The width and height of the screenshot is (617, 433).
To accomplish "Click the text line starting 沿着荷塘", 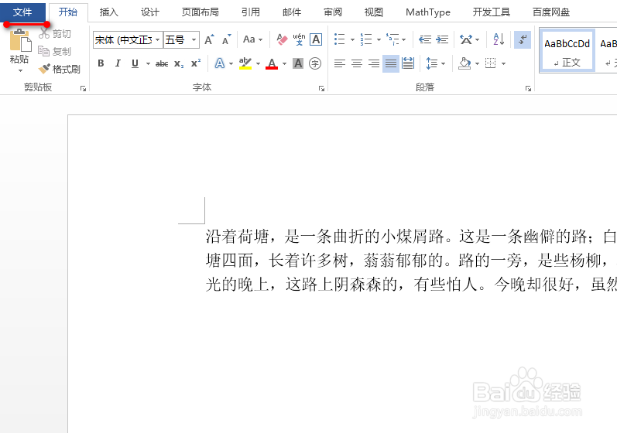I will (411, 237).
